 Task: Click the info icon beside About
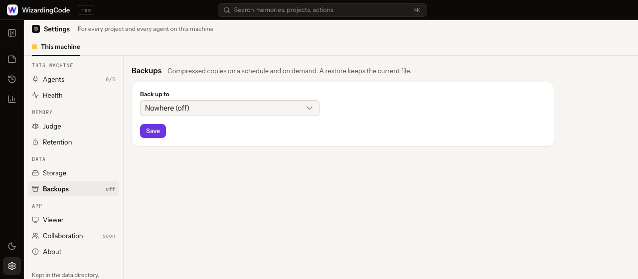35,252
